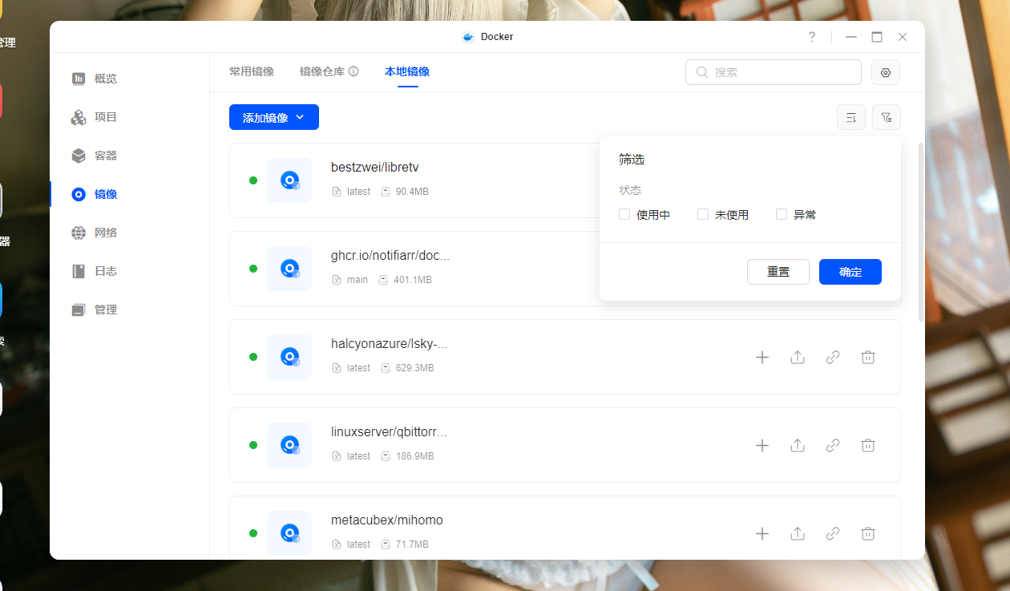Click the linuxserver/qbittorrent image icon
Viewport: 1010px width, 591px height.
289,445
